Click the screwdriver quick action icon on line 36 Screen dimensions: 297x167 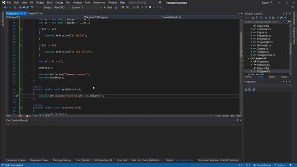(17, 96)
